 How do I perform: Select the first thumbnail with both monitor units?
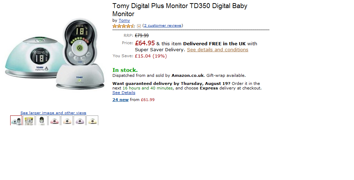[x=16, y=121]
